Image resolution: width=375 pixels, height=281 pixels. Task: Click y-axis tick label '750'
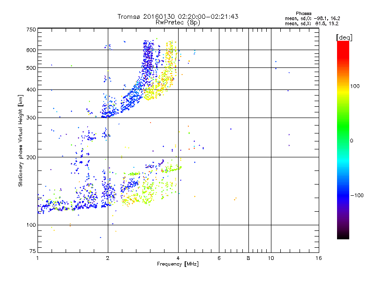pyautogui.click(x=31, y=30)
